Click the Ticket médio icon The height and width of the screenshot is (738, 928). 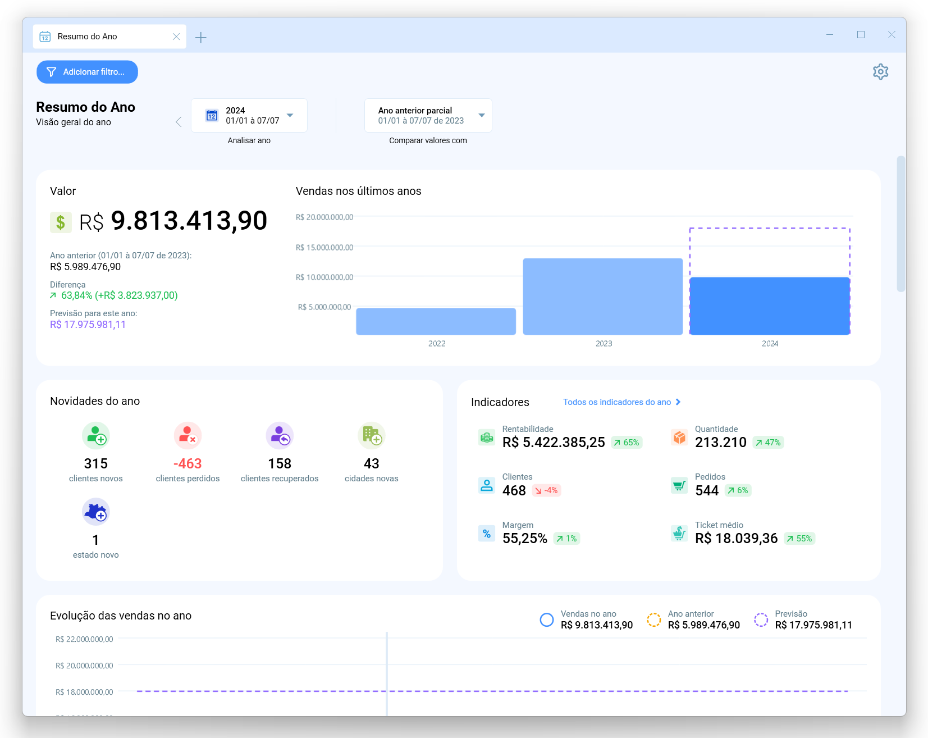tap(679, 534)
